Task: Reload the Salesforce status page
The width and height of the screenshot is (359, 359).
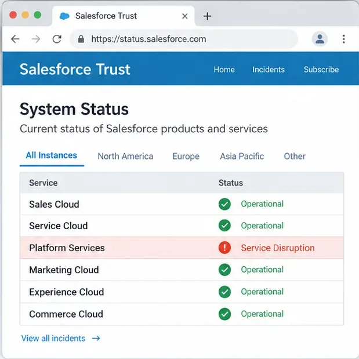Action: [x=57, y=39]
